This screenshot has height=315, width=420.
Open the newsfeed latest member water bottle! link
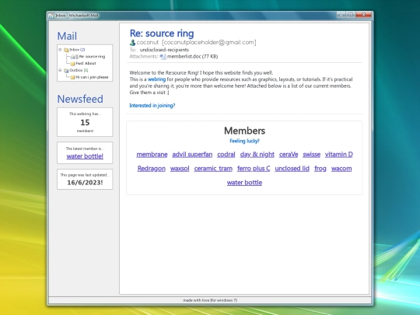85,156
